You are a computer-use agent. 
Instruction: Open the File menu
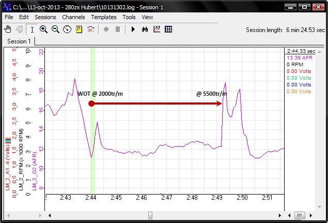(x=9, y=17)
